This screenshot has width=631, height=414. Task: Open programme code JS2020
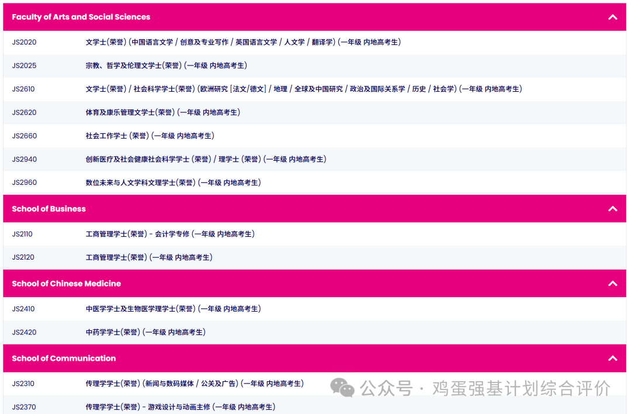24,42
